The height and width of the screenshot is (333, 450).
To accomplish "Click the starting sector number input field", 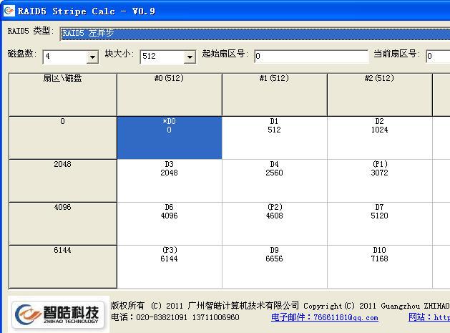I will click(310, 57).
